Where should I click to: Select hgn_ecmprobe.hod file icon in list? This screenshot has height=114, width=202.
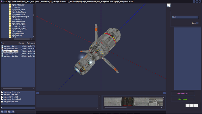pos(2,48)
